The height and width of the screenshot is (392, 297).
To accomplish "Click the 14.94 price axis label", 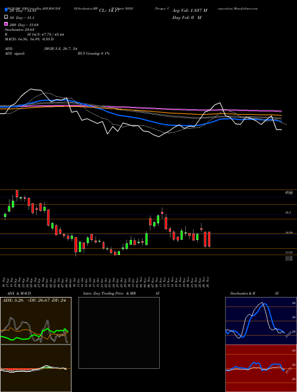I will tap(289, 233).
